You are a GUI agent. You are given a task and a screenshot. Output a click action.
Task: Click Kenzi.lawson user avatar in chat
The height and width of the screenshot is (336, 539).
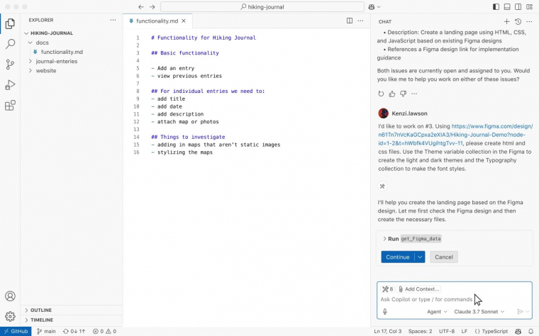383,113
